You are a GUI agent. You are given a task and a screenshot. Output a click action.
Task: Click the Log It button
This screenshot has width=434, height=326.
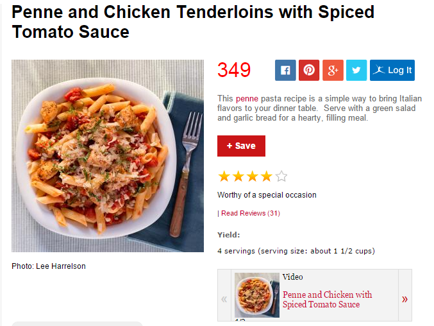point(392,71)
